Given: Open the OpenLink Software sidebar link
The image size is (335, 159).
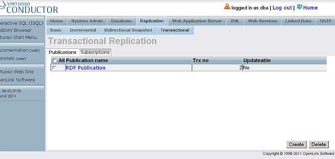Looking at the screenshot, I should [18, 80].
